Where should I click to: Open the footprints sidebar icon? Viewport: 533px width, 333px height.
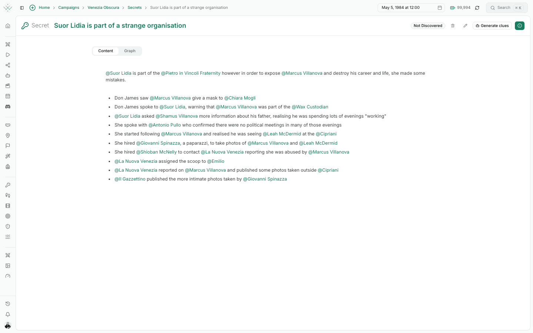tap(8, 195)
